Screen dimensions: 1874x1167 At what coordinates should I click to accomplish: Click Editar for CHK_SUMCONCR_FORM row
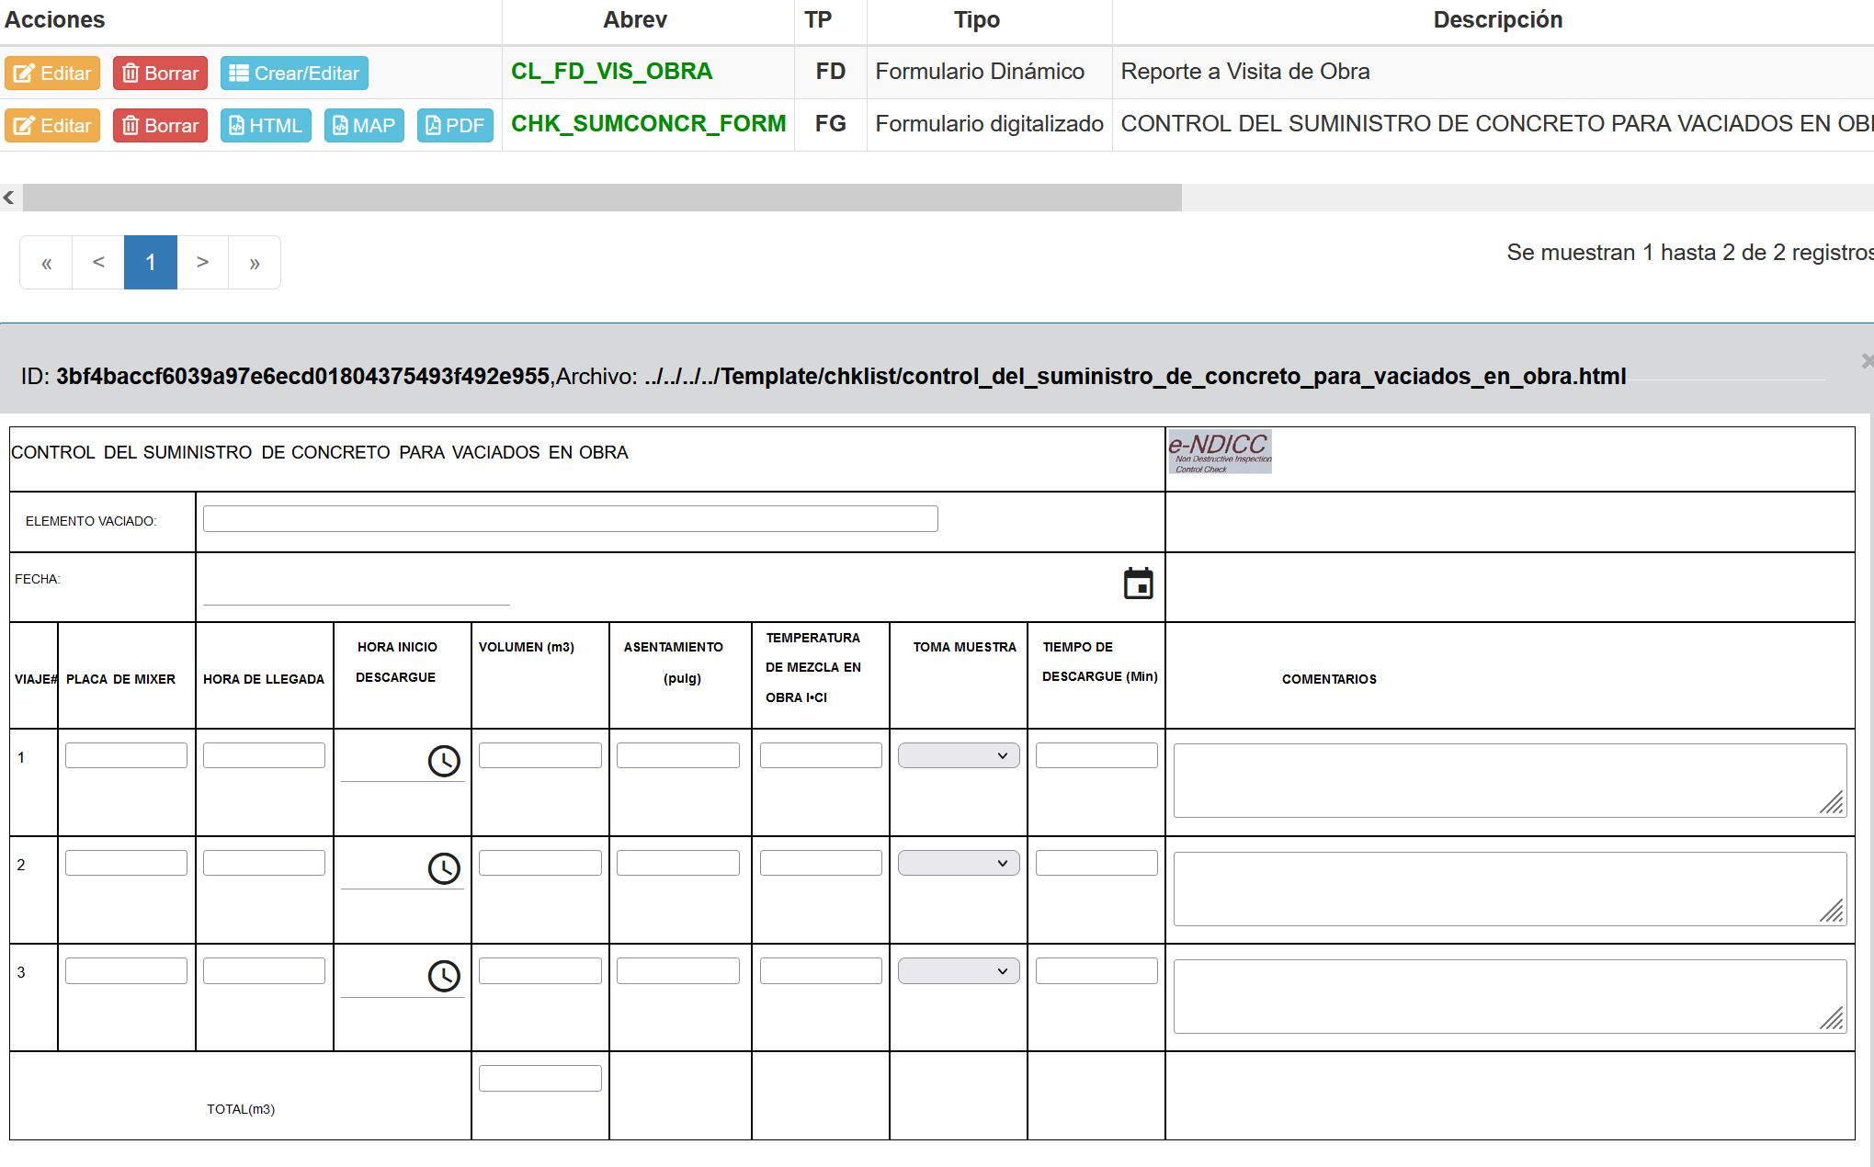(x=52, y=126)
